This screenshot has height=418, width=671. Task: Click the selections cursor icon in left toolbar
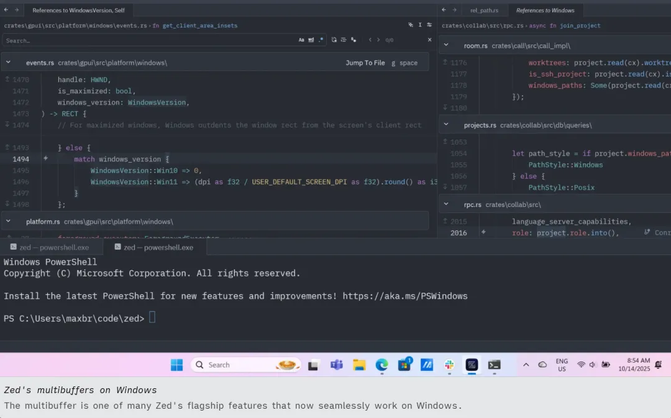pos(420,25)
